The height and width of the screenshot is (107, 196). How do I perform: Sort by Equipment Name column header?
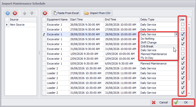pyautogui.click(x=57, y=19)
